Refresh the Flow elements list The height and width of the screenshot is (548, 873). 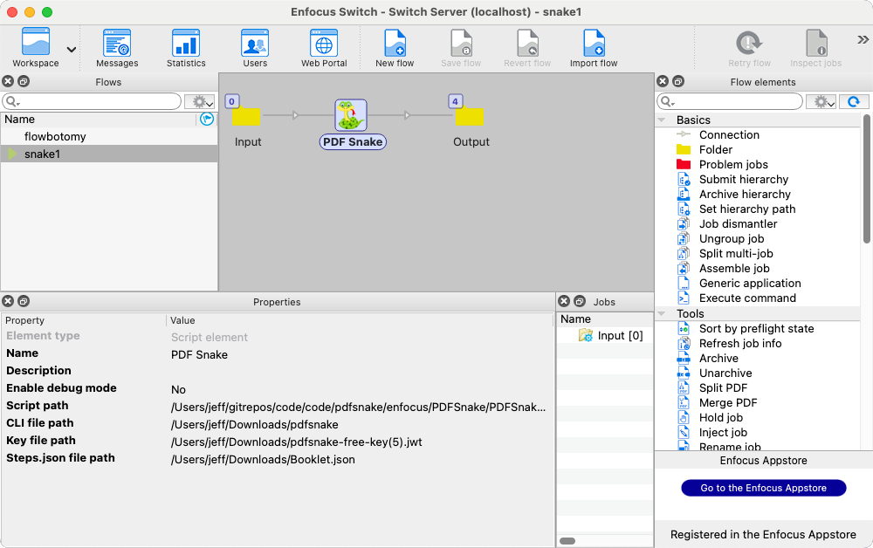tap(854, 101)
